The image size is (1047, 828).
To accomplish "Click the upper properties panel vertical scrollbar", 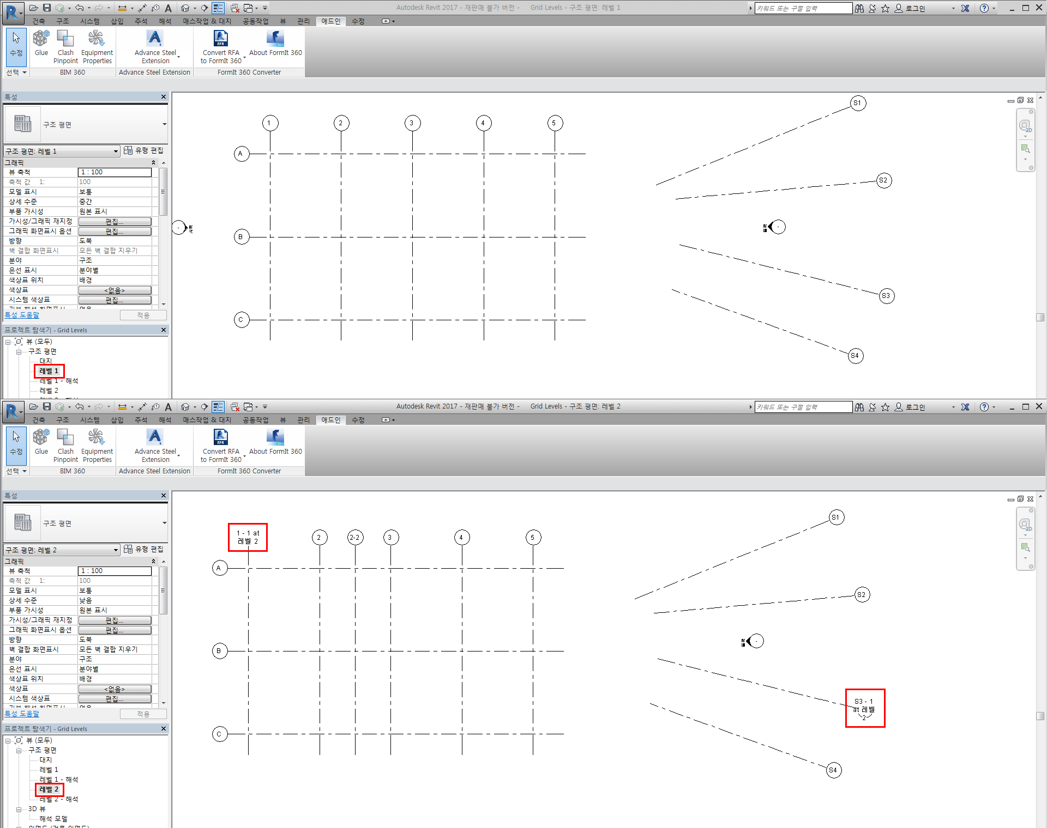I will coord(163,192).
